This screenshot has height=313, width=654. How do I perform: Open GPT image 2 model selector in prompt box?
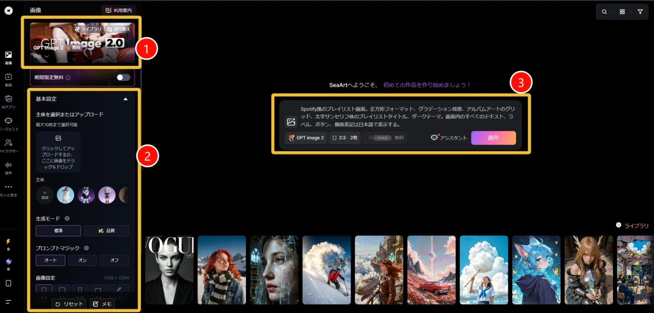[306, 138]
